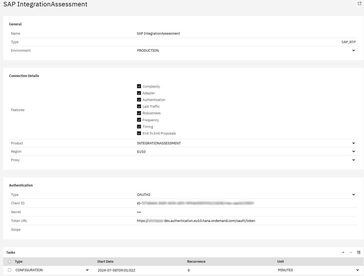Expand the Proxy dropdown
Image resolution: width=364 pixels, height=276 pixels.
point(354,160)
